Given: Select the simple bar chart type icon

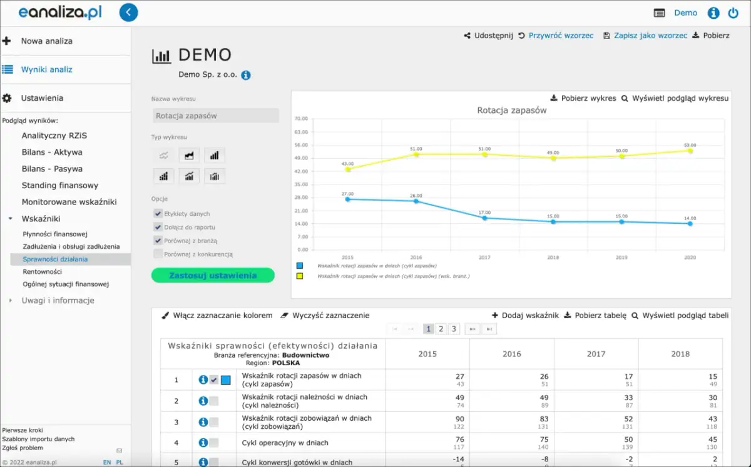Looking at the screenshot, I should click(214, 155).
